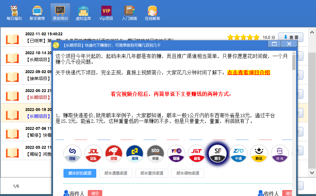Screen dimensions: 316x196
Task: Select the red 【长期项目】 row from 2022-08-22
Action: [26, 94]
